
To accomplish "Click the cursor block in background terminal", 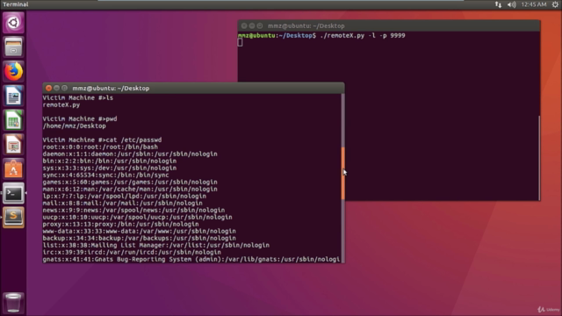I will click(240, 42).
